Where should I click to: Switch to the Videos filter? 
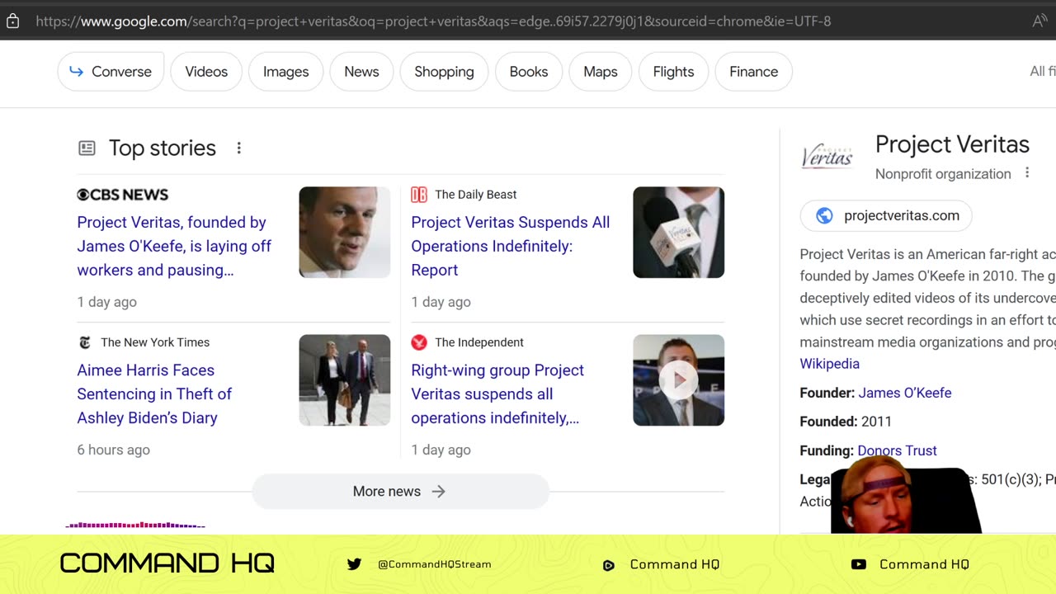pos(206,72)
